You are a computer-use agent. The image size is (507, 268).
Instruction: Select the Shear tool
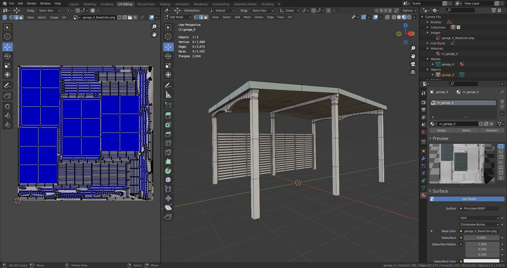coord(168,208)
